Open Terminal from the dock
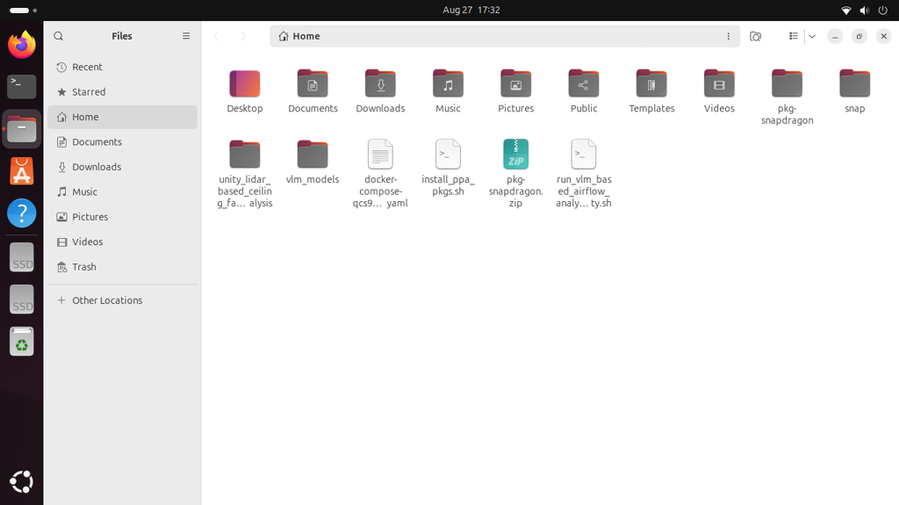 point(22,87)
